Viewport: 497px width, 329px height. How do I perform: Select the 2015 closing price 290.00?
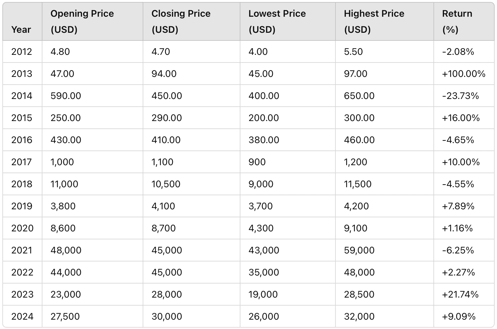pos(167,118)
